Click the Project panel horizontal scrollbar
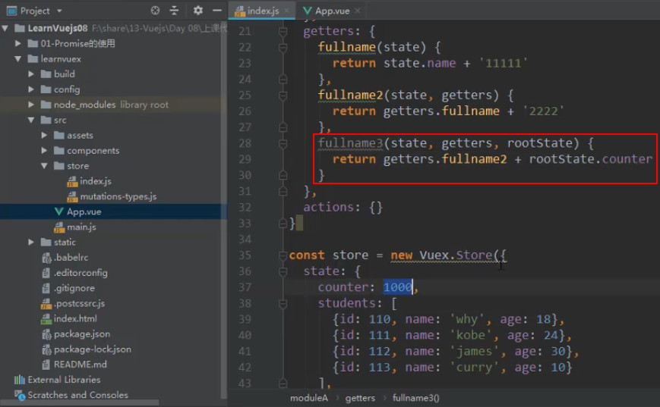Screen dimensions: 660x407 point(80,402)
